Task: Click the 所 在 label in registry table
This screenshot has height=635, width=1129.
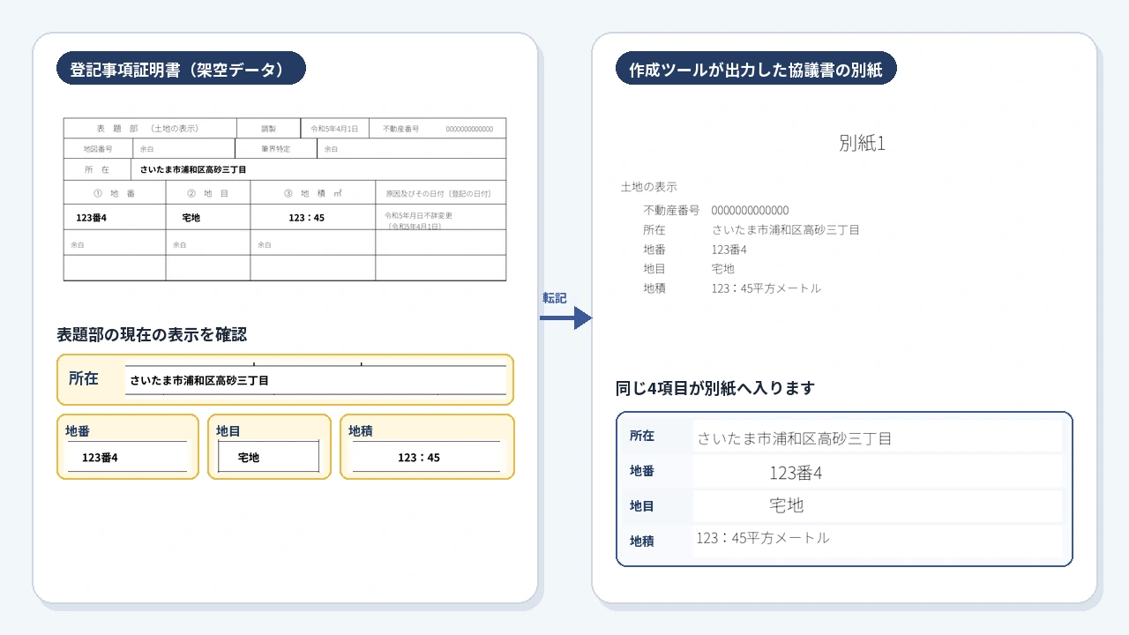Action: click(x=97, y=169)
